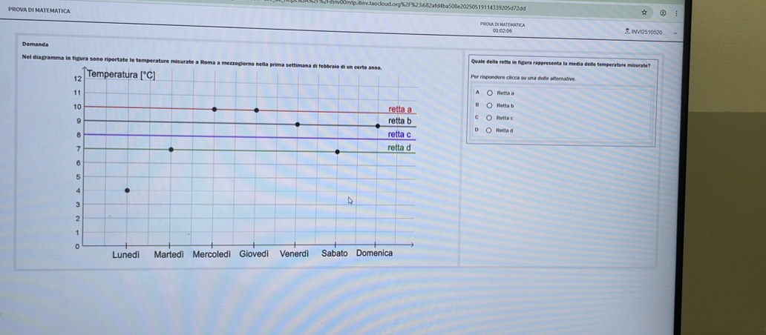Image resolution: width=766 pixels, height=335 pixels.
Task: Choose the Retta b answer option
Action: 490,107
